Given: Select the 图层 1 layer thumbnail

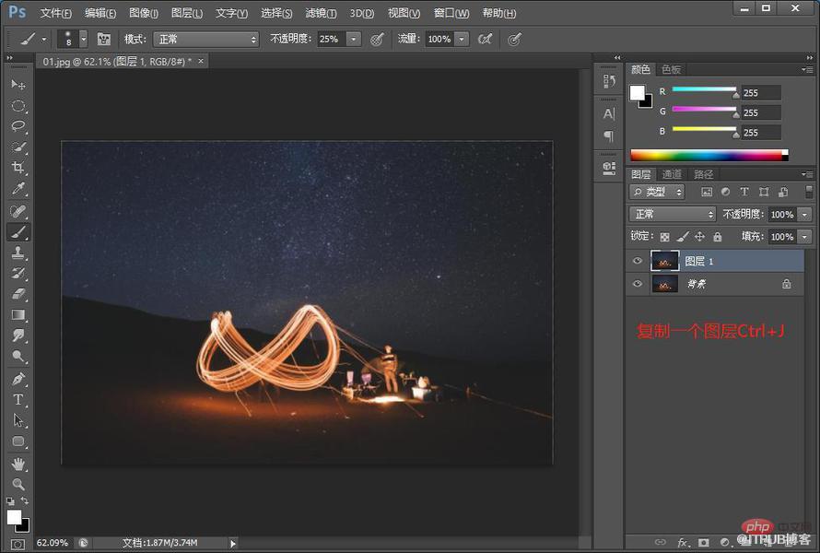Looking at the screenshot, I should point(664,261).
